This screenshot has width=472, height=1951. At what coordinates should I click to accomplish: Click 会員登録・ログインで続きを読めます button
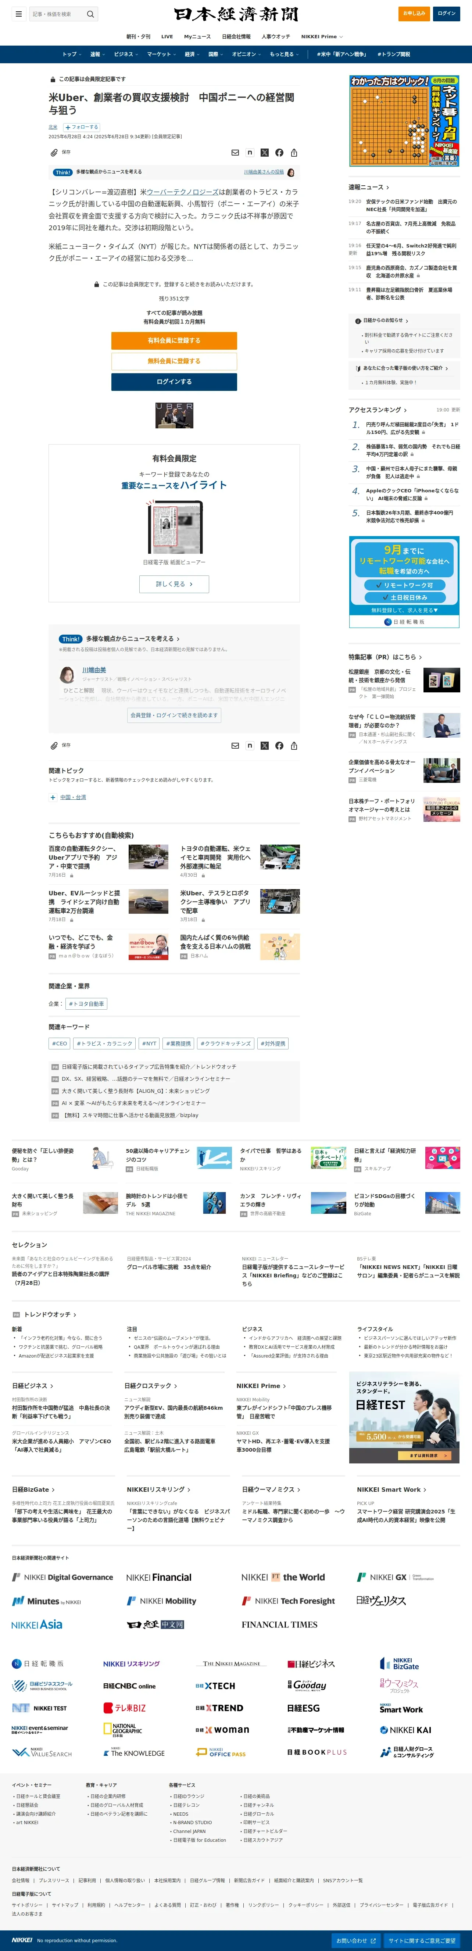coord(174,715)
